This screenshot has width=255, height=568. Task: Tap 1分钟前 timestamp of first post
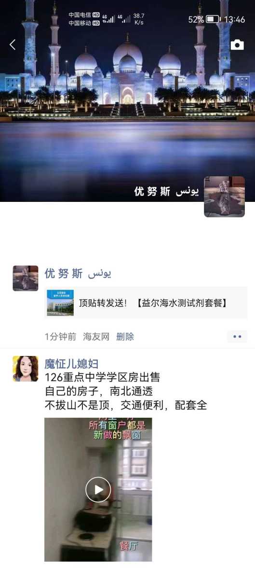(60, 337)
